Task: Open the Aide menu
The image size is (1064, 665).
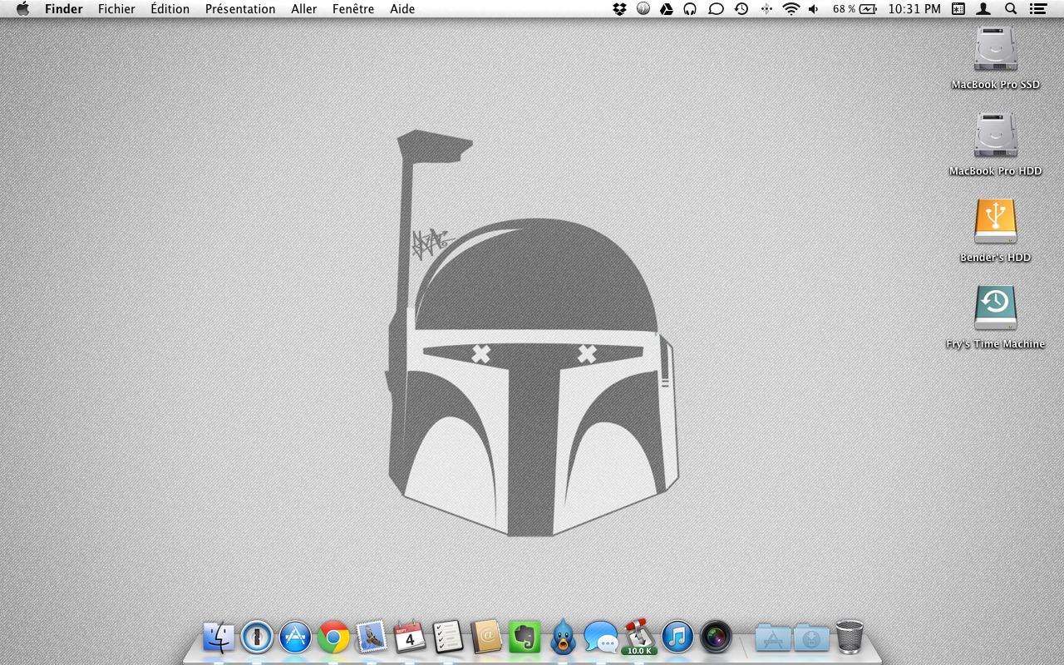Action: point(402,9)
